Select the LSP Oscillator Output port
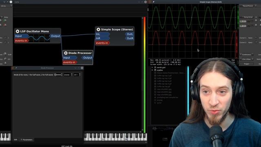This screenshot has width=261, height=147. [55, 36]
